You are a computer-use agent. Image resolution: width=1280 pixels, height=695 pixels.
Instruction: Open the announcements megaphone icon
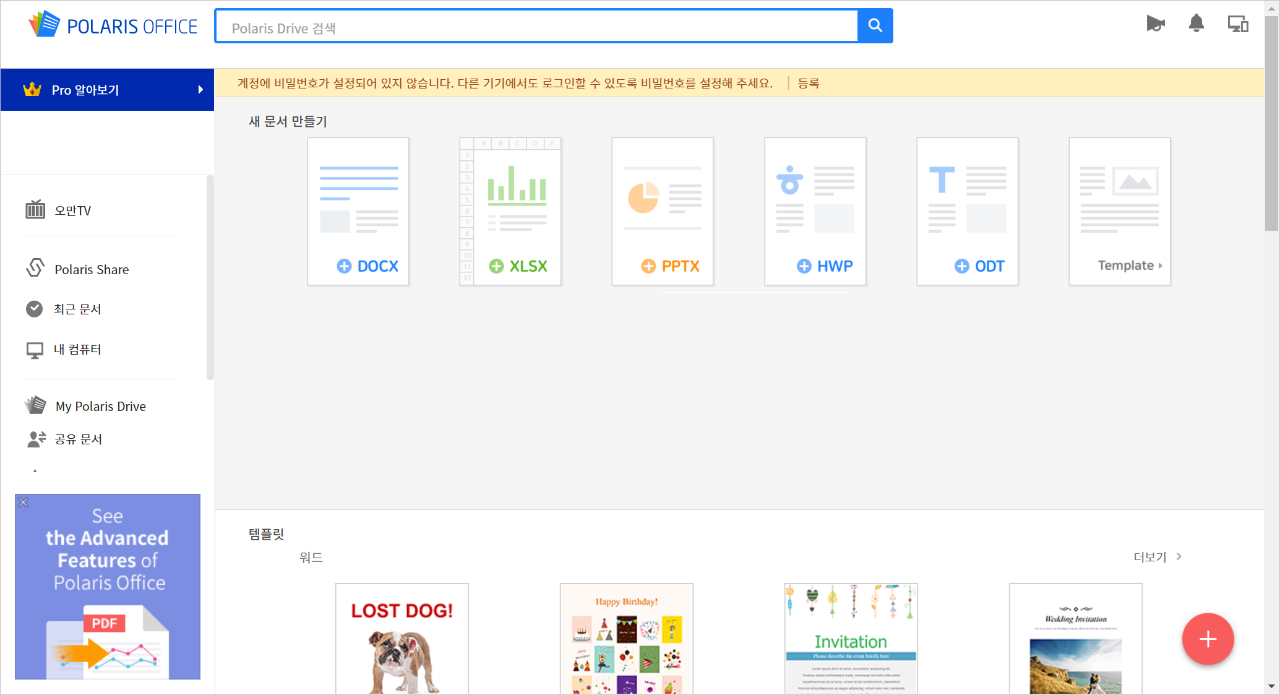coord(1154,24)
